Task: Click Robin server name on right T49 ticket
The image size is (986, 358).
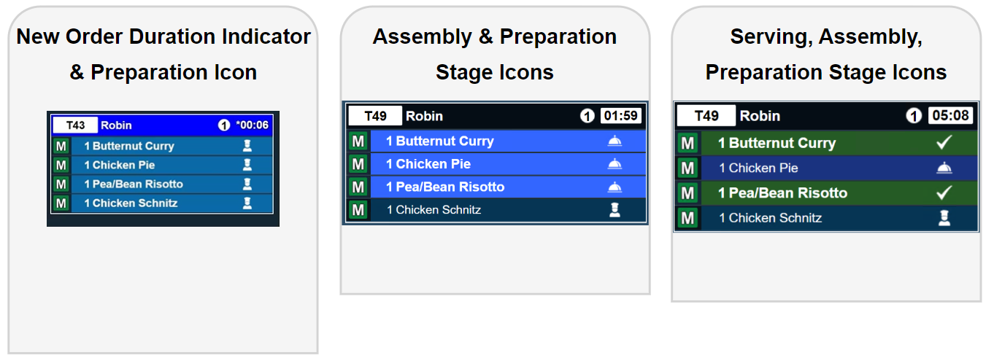Action: [x=760, y=116]
